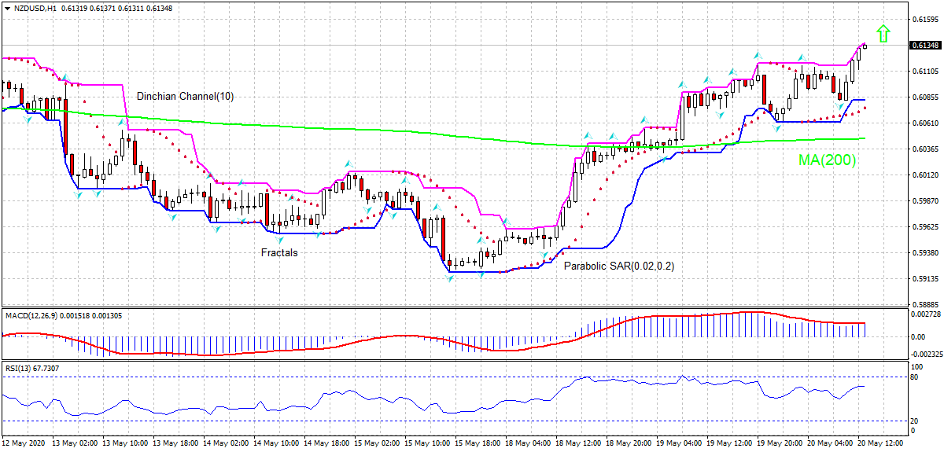Click the green up arrow icon
This screenshot has width=944, height=452.
pos(883,33)
